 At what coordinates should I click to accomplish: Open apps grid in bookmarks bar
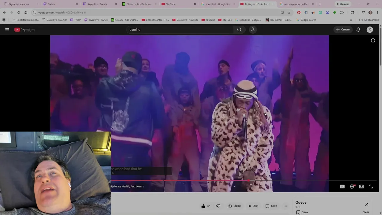(4, 20)
